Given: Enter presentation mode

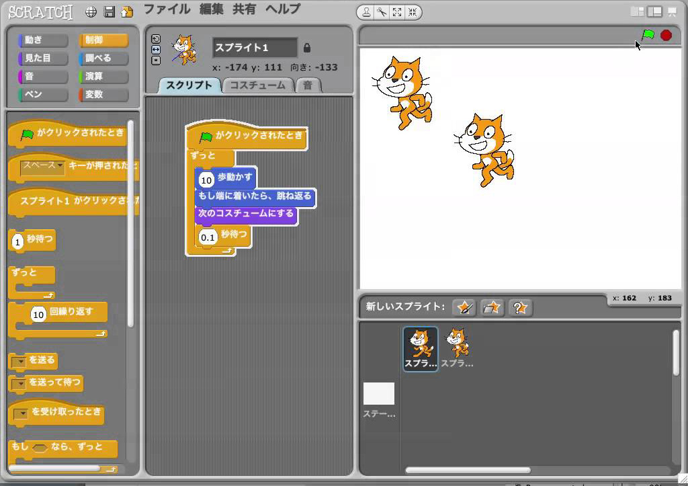Looking at the screenshot, I should (x=672, y=12).
